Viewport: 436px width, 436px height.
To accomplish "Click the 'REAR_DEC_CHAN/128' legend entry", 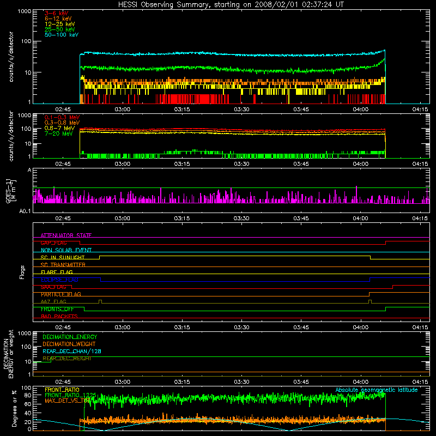I will click(x=72, y=351).
